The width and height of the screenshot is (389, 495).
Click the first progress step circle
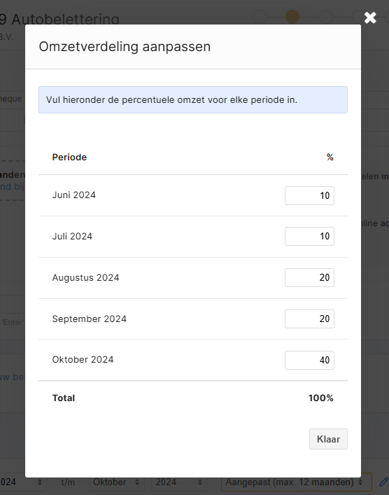(x=260, y=17)
